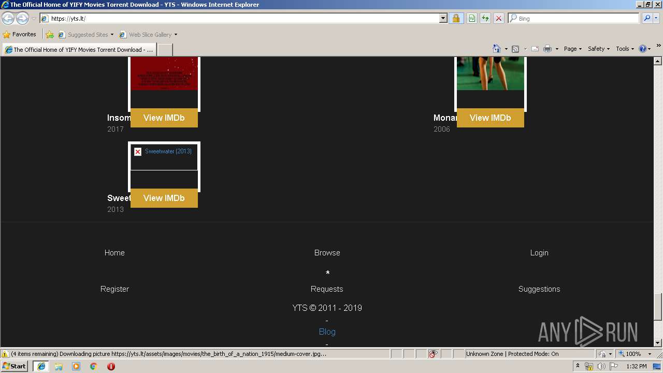Click the security lock icon by address bar
Screen dimensions: 663x373
[456, 18]
